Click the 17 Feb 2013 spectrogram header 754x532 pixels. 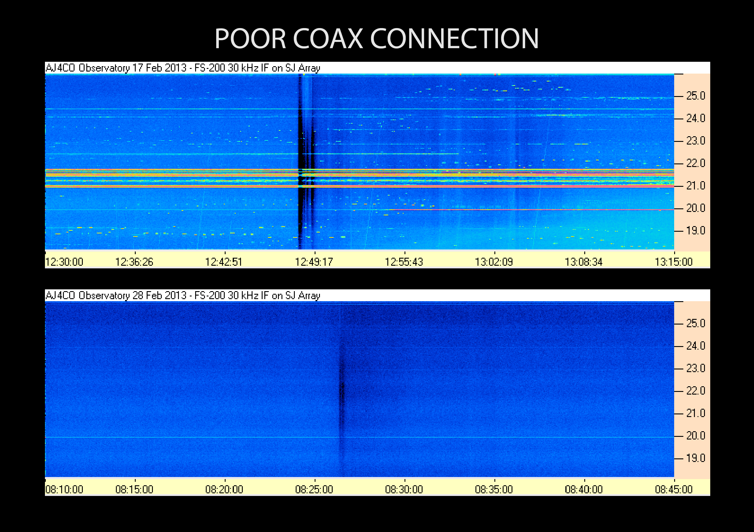pos(183,68)
